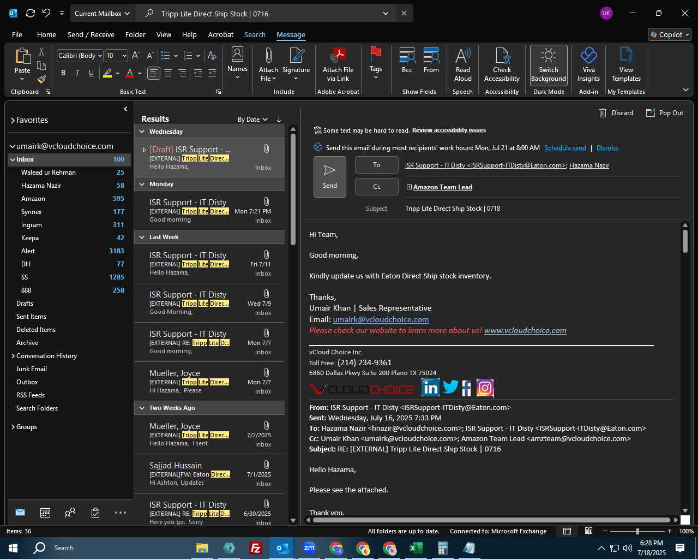Pop Out the draft message
Image resolution: width=698 pixels, height=559 pixels.
point(665,113)
